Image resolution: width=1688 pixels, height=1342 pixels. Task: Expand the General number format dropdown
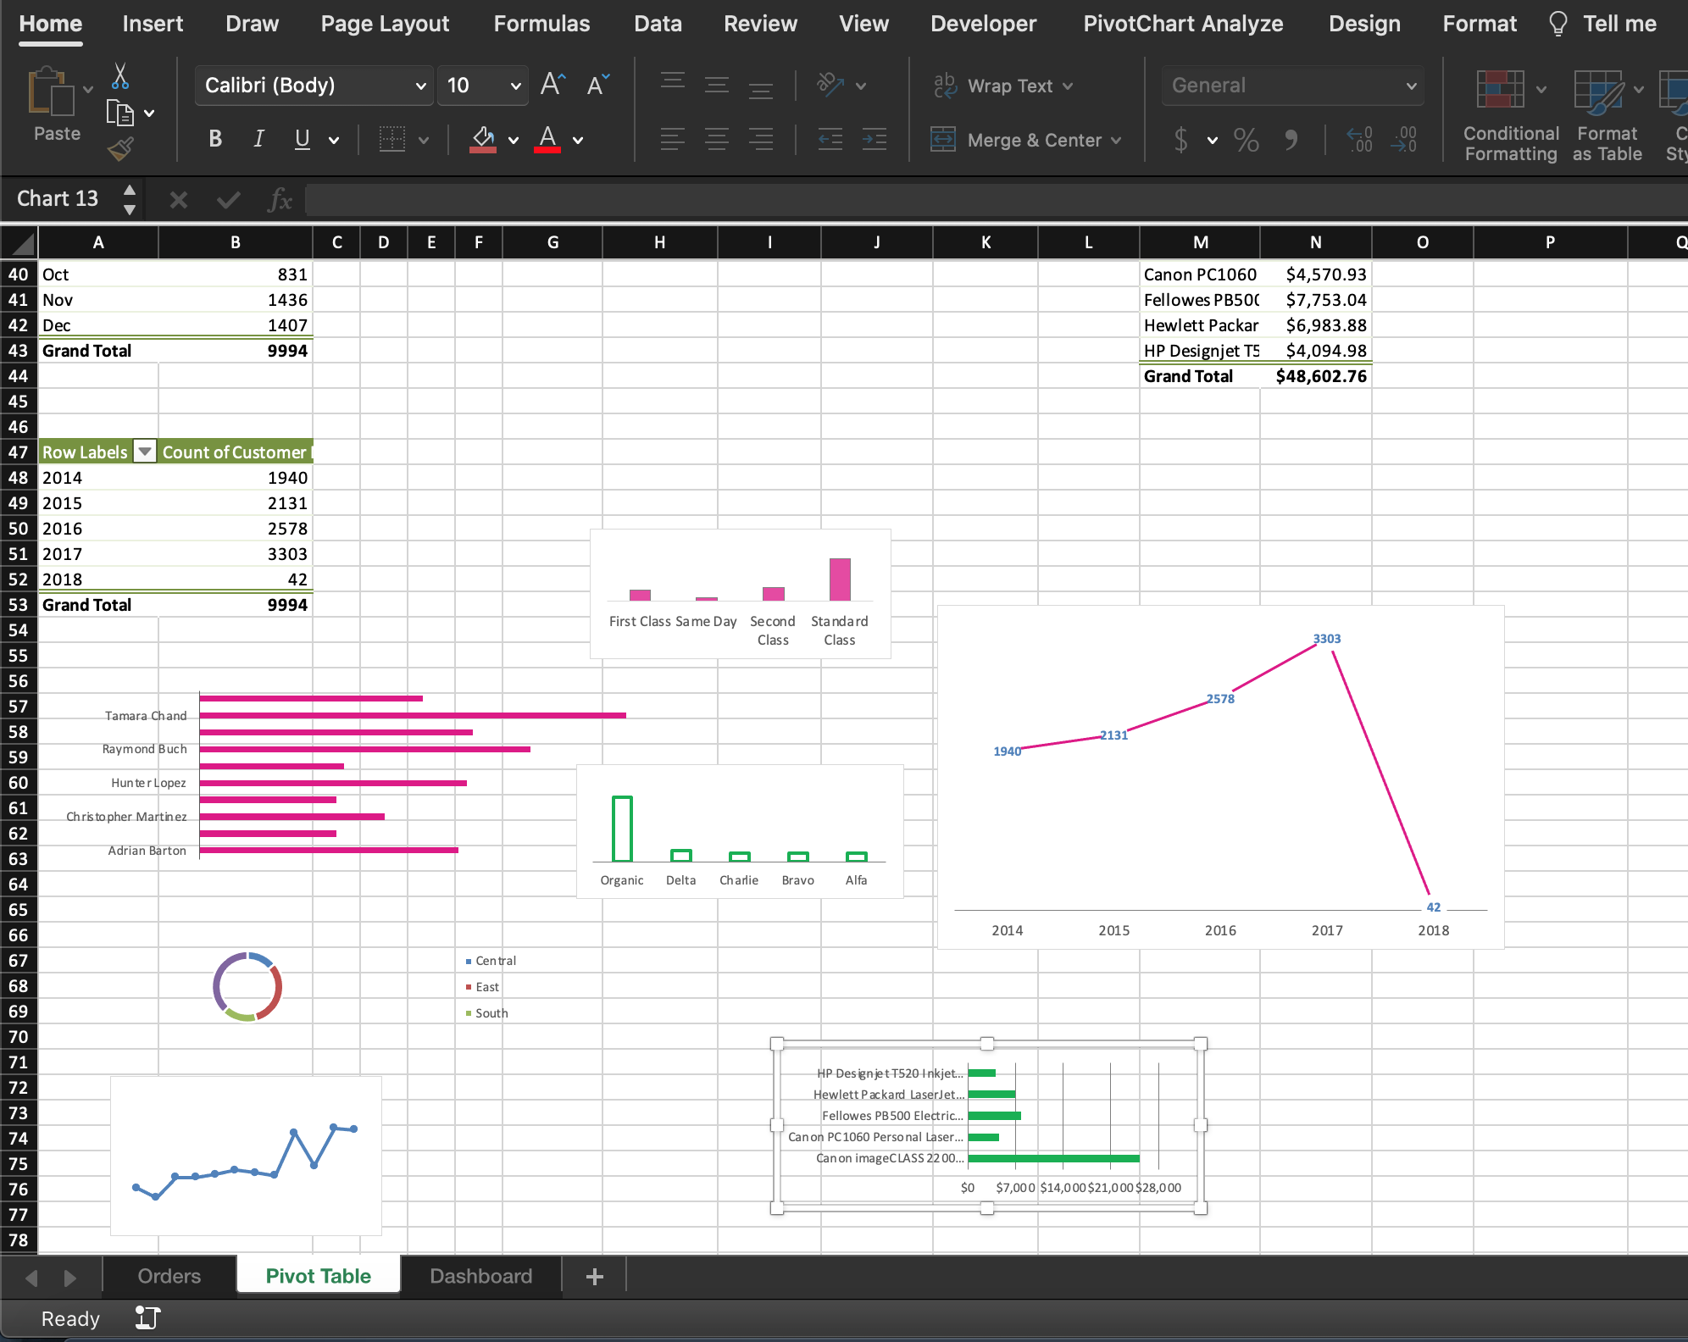click(1411, 86)
